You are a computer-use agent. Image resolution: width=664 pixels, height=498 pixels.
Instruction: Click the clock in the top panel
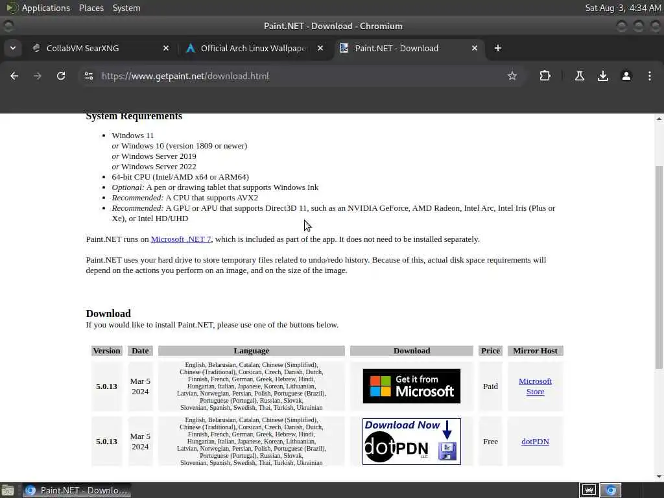(x=622, y=8)
